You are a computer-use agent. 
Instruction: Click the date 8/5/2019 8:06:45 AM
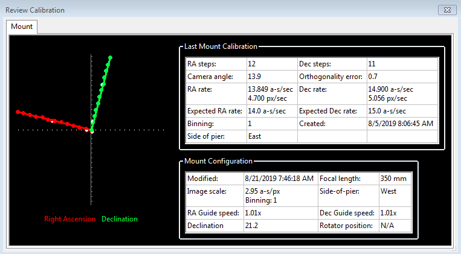[x=401, y=124]
